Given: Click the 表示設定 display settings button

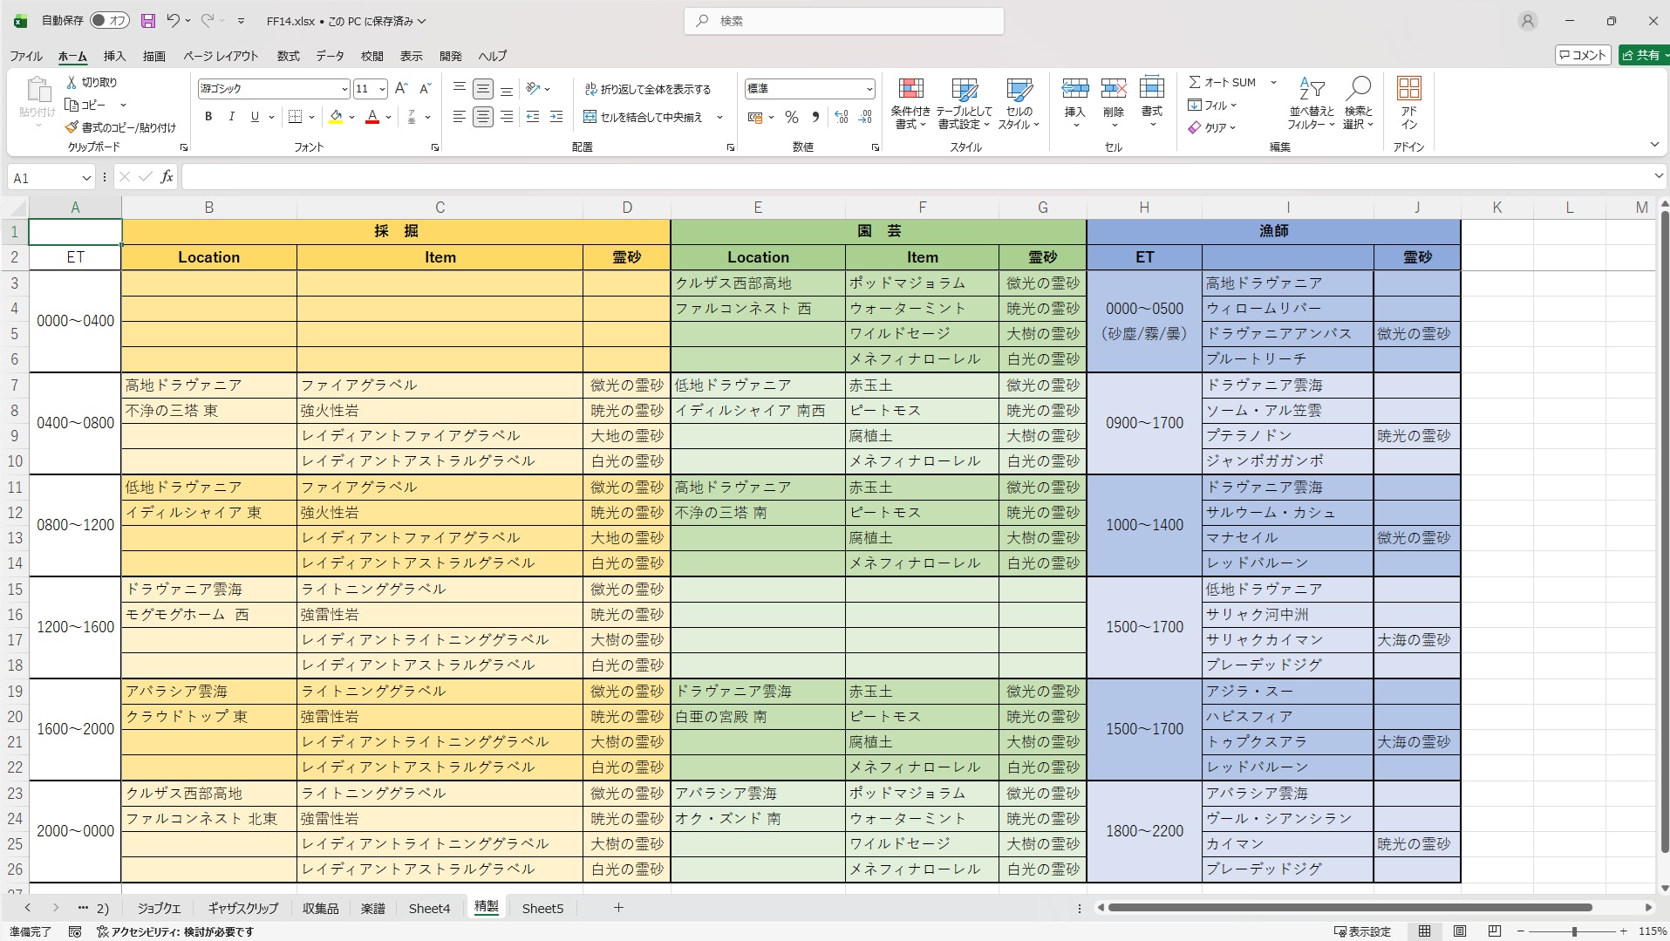Looking at the screenshot, I should pyautogui.click(x=1362, y=931).
